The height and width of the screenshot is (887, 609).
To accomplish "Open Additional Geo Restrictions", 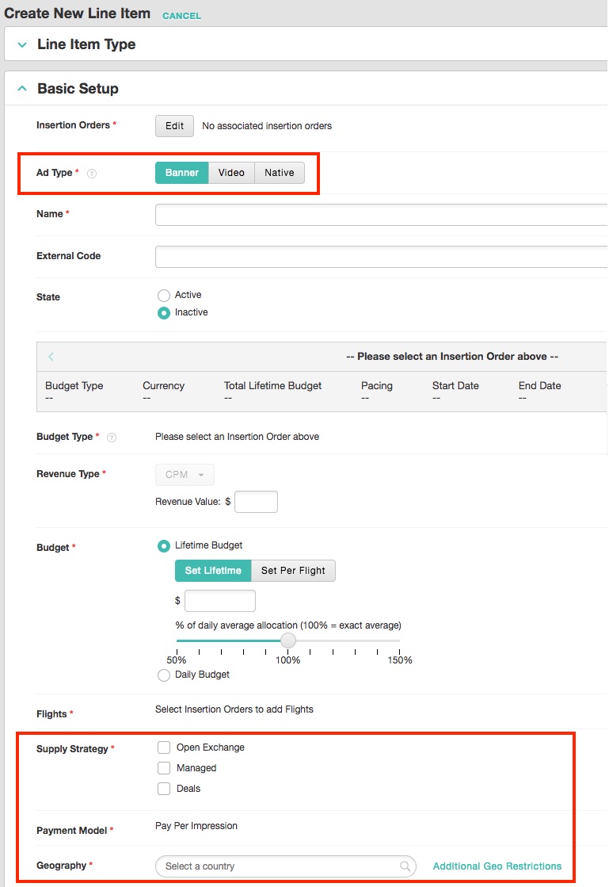I will 497,866.
